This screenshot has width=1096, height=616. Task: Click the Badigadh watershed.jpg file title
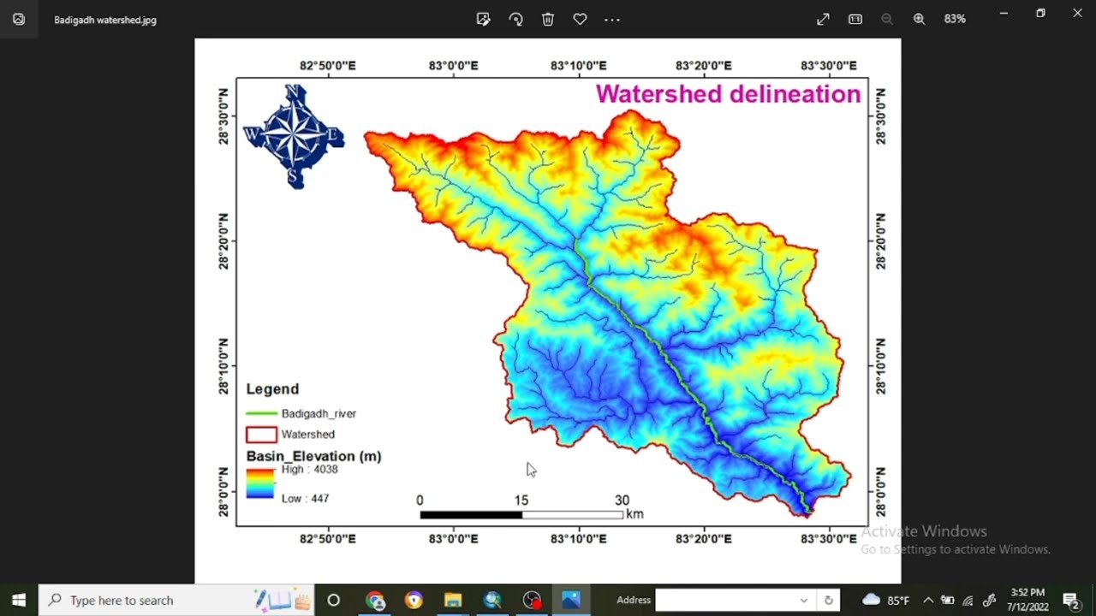point(105,20)
